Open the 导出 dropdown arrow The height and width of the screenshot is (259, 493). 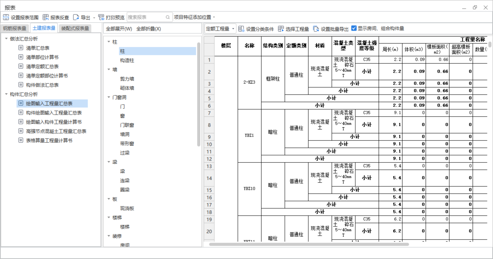(x=94, y=18)
